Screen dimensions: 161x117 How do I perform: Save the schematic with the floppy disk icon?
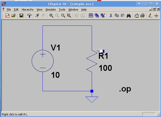pos(21,16)
